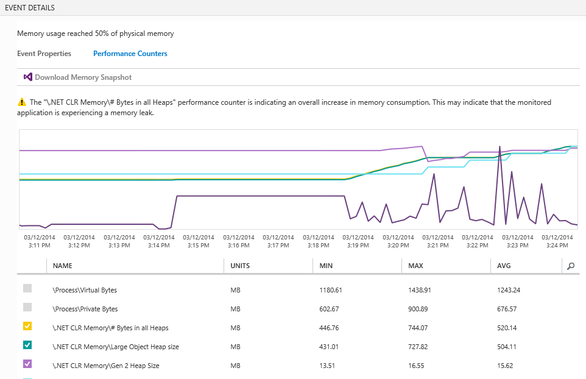The height and width of the screenshot is (379, 586).
Task: Click the purple Gen 2 Heap Size checkbox
Action: coord(27,364)
